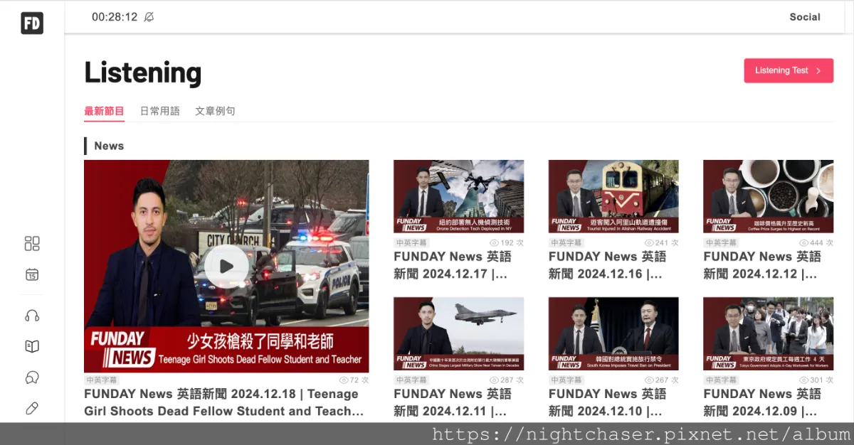854x445 pixels.
Task: Open the dashboard grid icon in sidebar
Action: 32,244
